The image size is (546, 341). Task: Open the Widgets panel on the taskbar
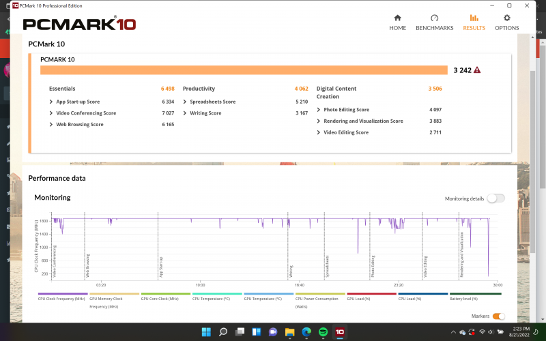(257, 332)
